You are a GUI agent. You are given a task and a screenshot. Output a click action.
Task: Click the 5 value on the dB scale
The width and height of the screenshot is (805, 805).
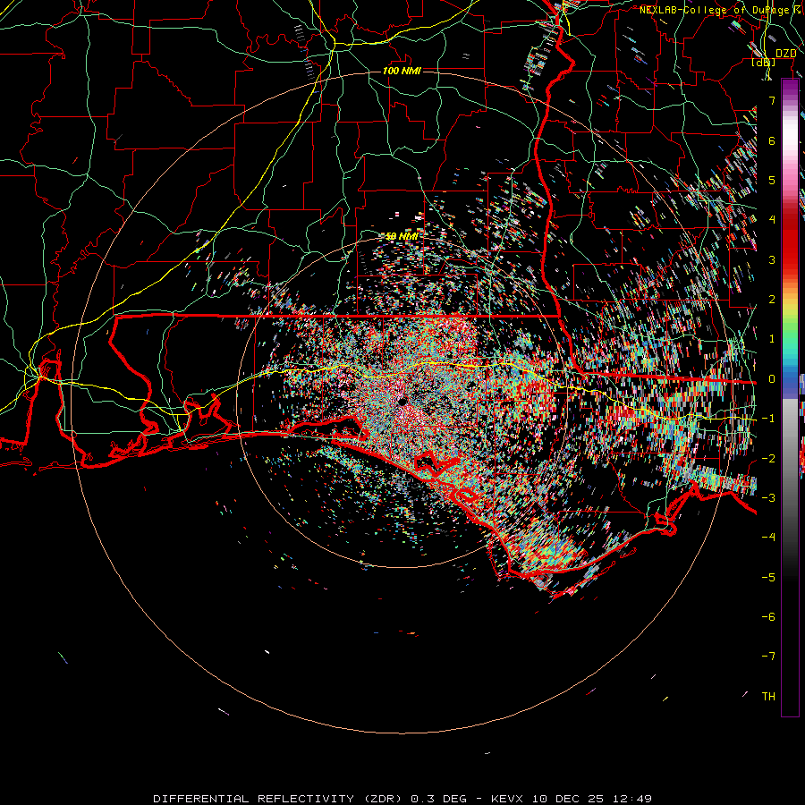pyautogui.click(x=772, y=180)
